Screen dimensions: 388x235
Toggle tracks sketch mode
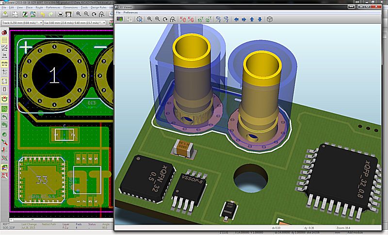4,142
